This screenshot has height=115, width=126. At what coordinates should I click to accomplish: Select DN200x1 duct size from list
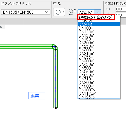click(x=99, y=42)
